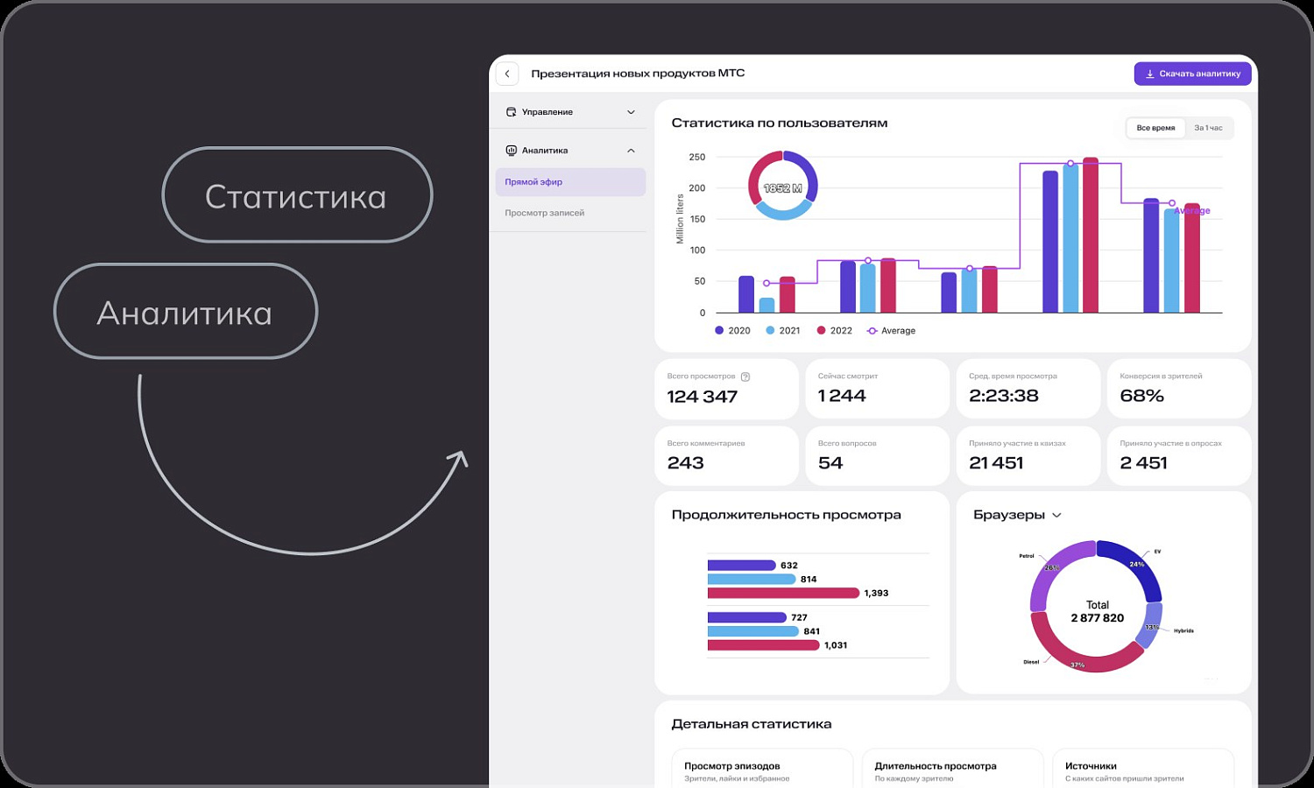Click value 54 total questions
This screenshot has height=788, width=1314.
(x=830, y=463)
